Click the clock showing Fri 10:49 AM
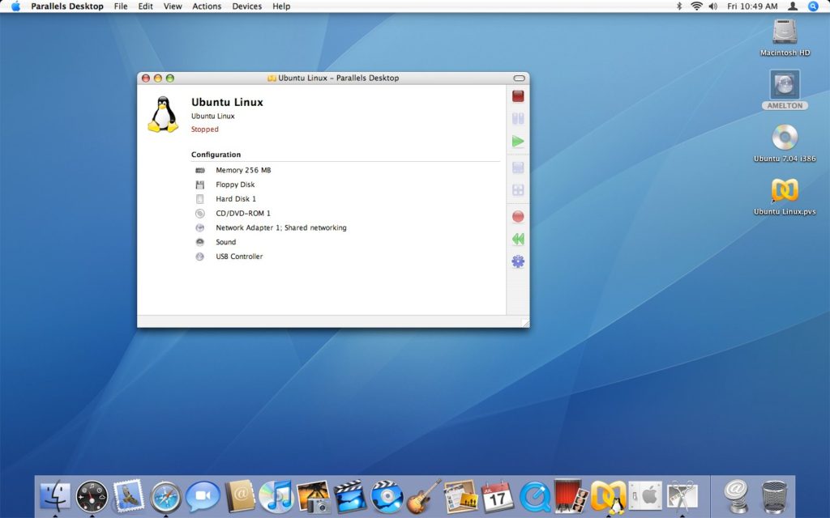This screenshot has height=518, width=830. tap(752, 6)
